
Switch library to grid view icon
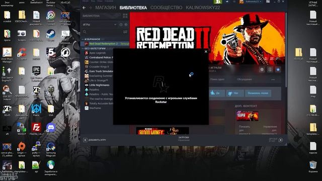125,16
